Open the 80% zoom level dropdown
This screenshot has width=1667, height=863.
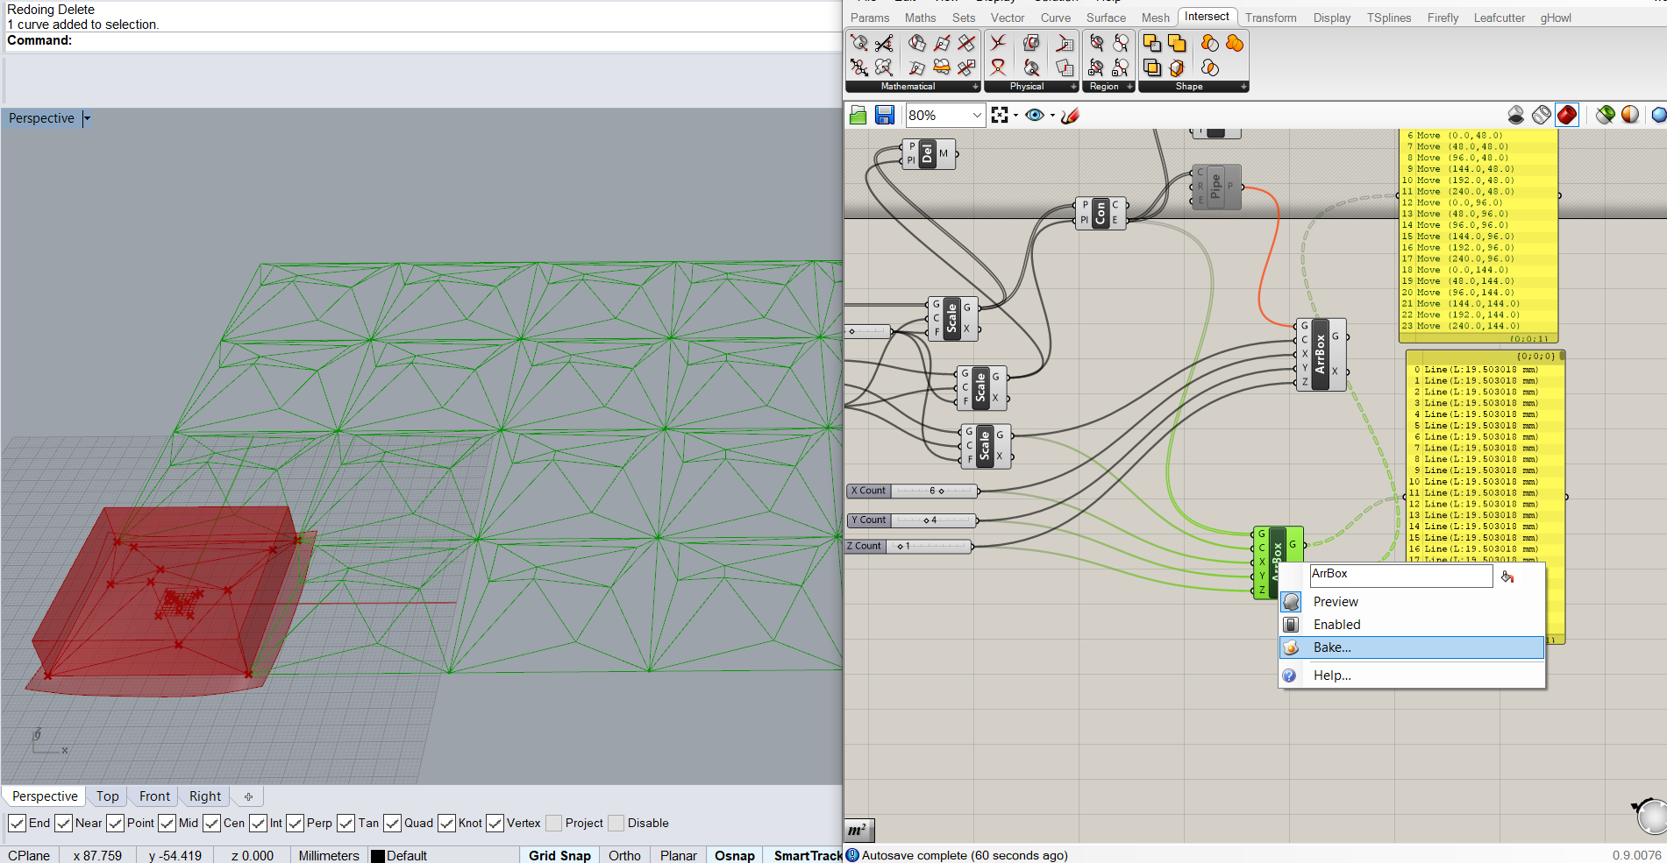click(977, 115)
